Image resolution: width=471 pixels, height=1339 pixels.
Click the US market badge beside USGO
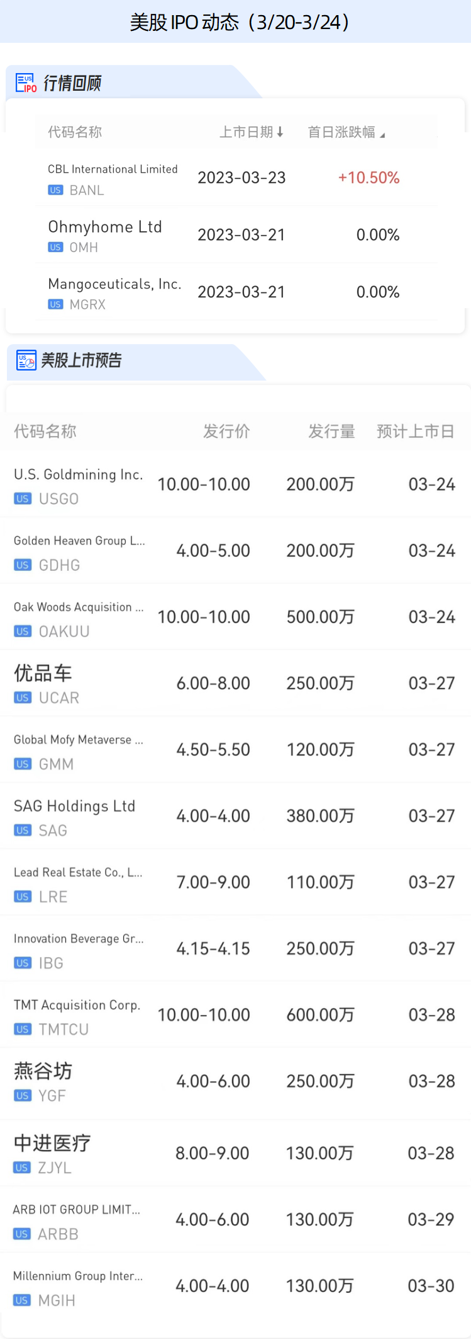tap(23, 499)
